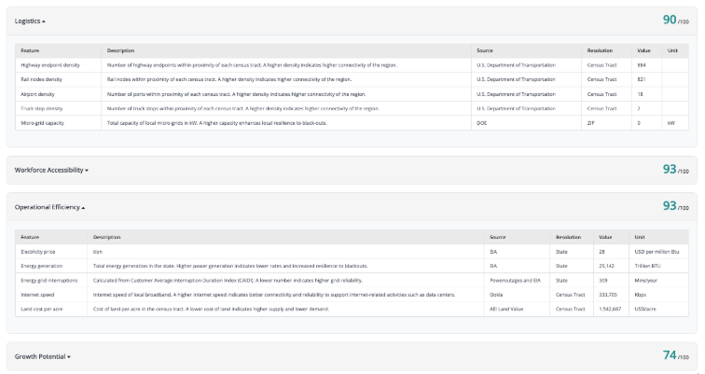Click Source column header in Logistics table

[484, 50]
